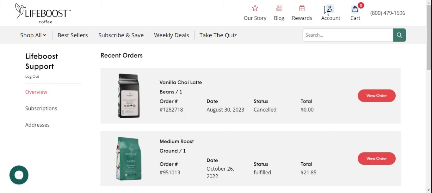Open the chat support bubble widget
The image size is (432, 193).
[19, 175]
